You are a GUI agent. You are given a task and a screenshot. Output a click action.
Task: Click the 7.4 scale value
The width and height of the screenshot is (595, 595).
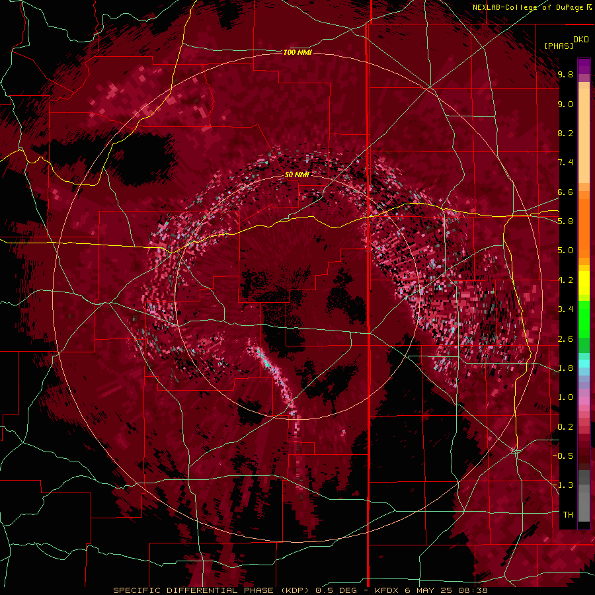[x=565, y=163]
